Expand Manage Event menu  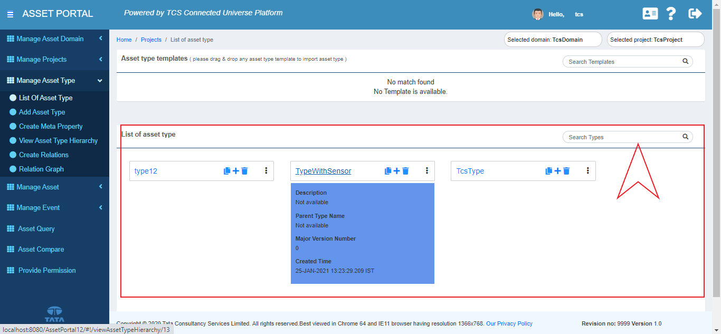(x=100, y=207)
